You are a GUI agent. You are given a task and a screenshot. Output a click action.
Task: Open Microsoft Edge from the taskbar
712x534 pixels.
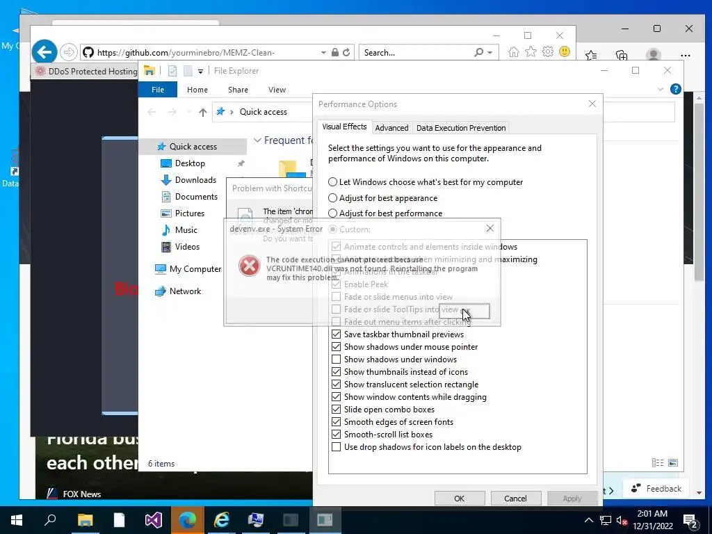click(188, 520)
